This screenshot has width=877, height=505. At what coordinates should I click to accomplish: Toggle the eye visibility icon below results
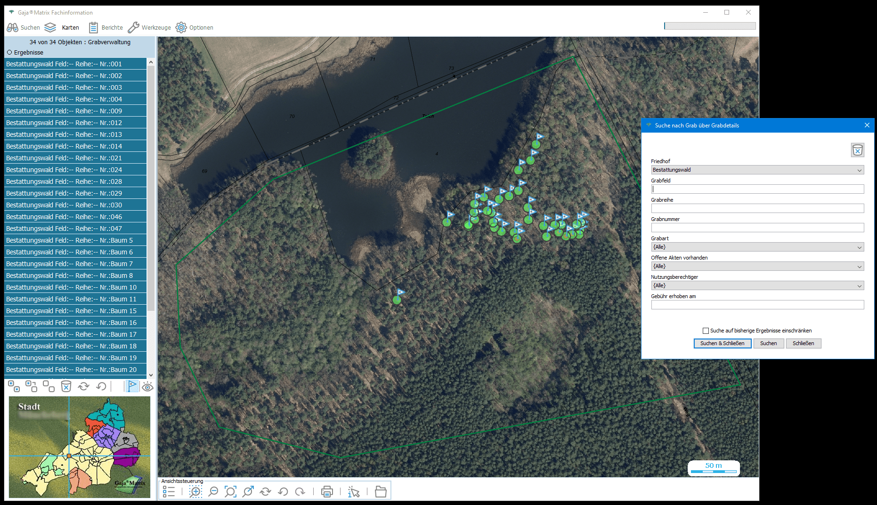pos(147,387)
